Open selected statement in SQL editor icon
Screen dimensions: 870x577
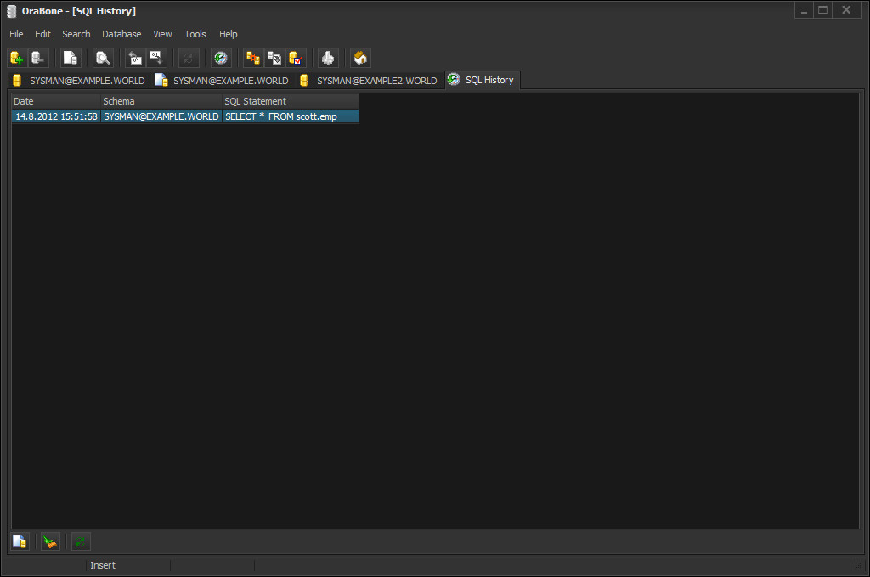point(20,541)
